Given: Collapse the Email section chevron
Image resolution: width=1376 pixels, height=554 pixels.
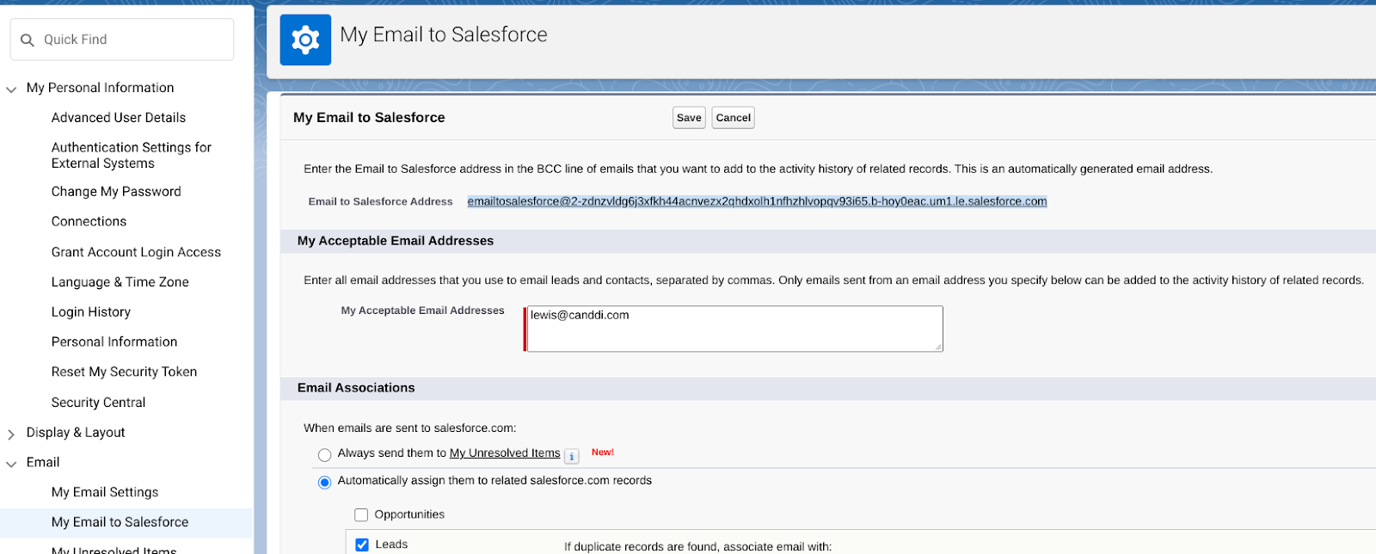Looking at the screenshot, I should click(11, 464).
